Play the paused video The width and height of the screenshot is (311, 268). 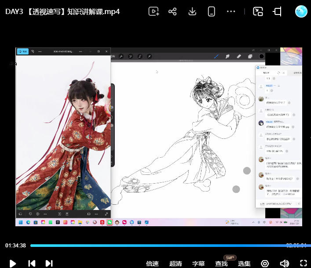pos(13,264)
